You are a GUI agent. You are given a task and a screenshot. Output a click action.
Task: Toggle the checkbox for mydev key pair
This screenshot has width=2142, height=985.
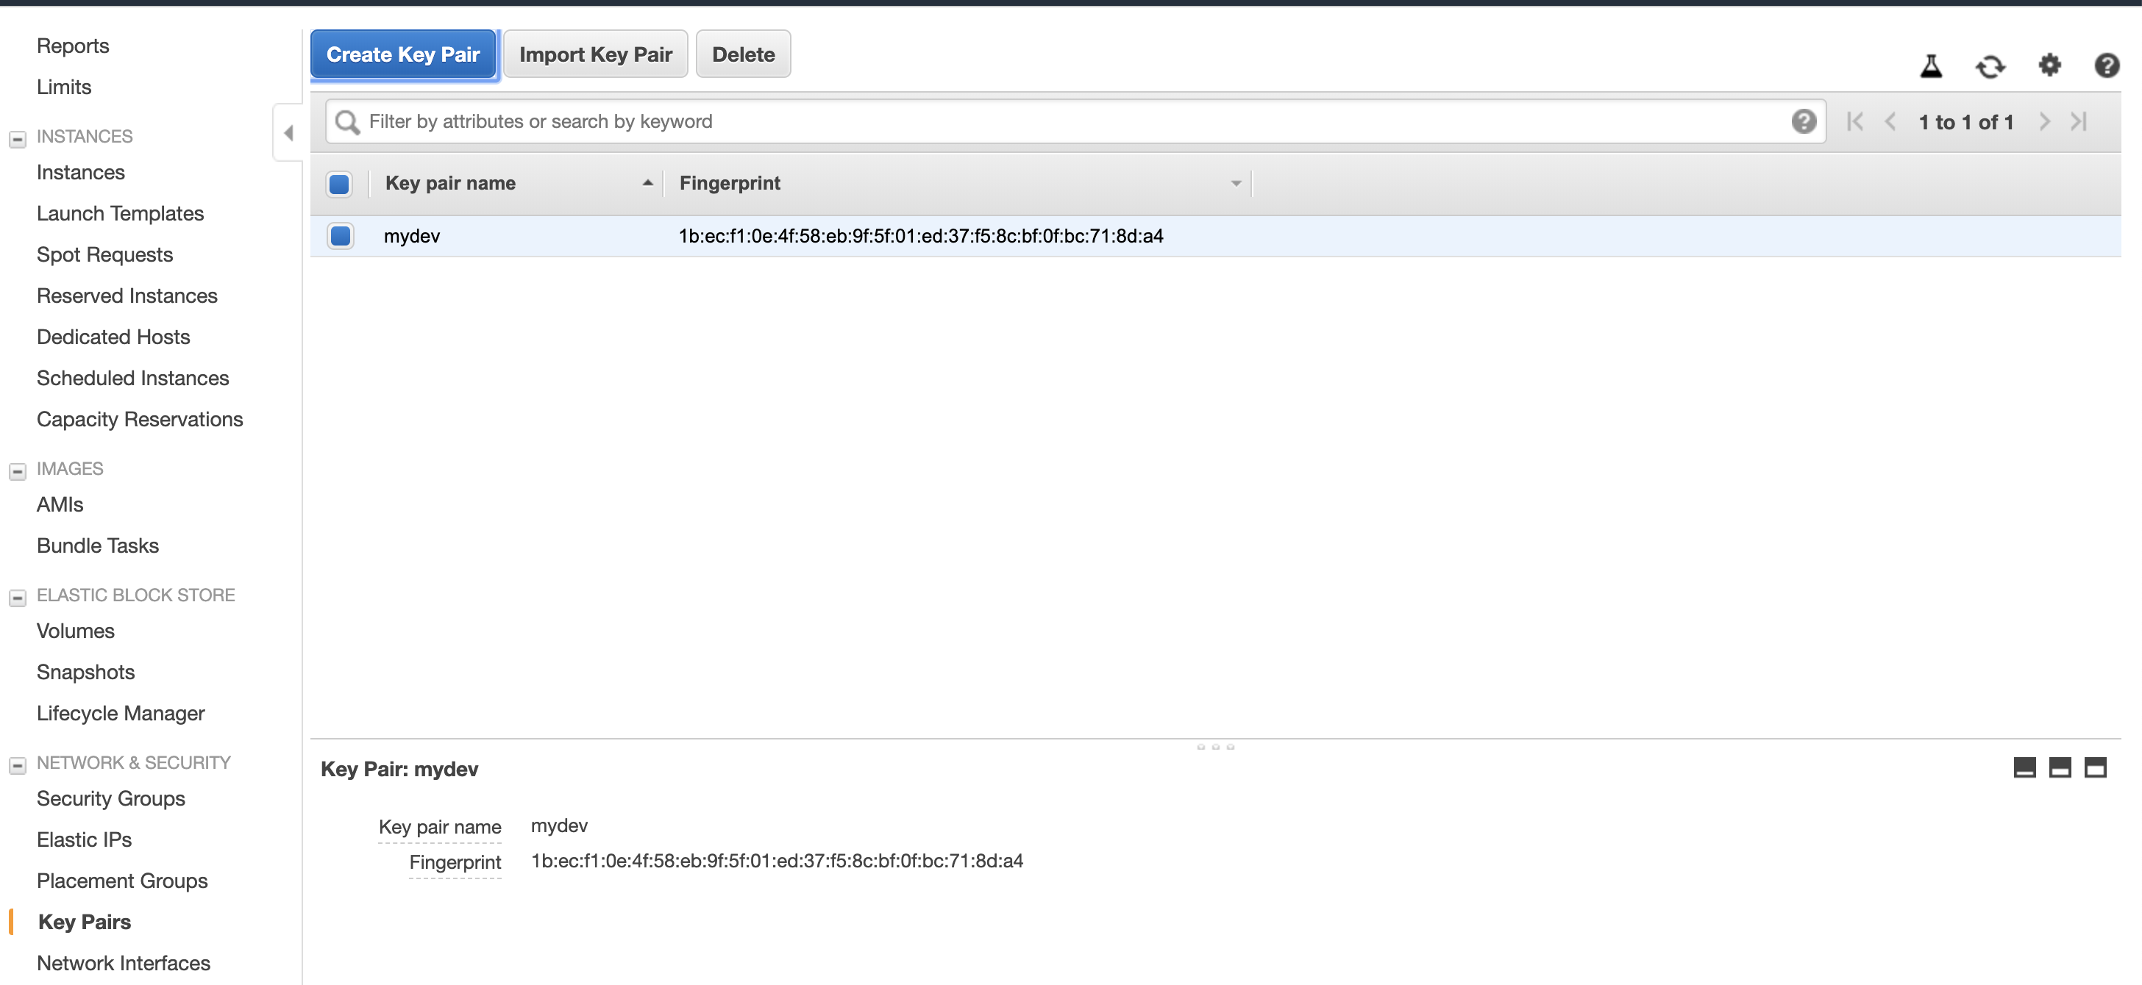pos(340,236)
